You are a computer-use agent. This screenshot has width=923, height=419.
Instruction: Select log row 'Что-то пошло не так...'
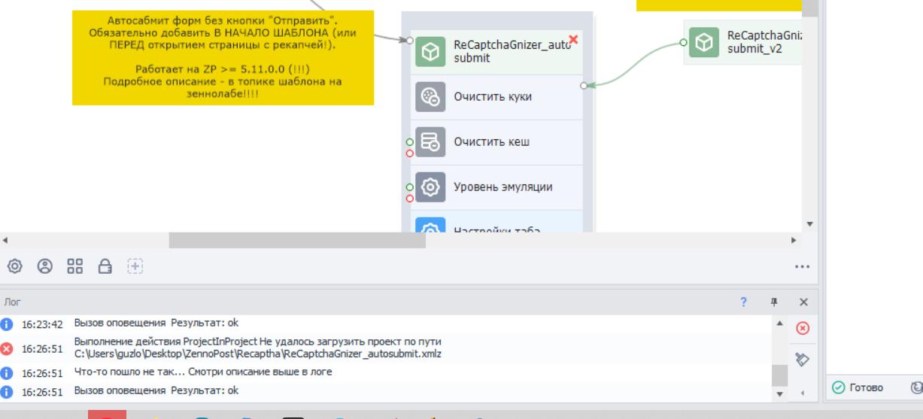[x=203, y=372]
